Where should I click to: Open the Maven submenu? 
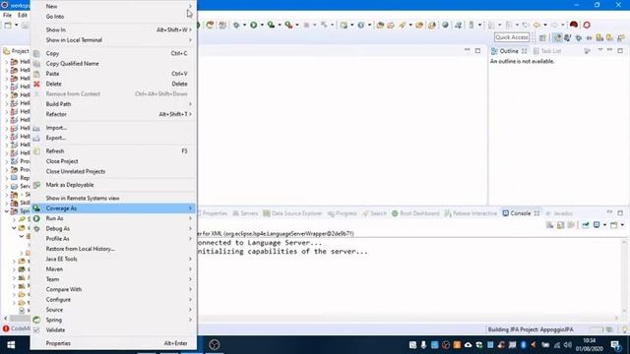point(113,268)
